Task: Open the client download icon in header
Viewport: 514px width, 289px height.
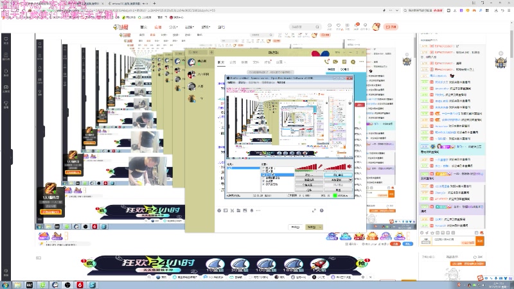Action: point(348,26)
